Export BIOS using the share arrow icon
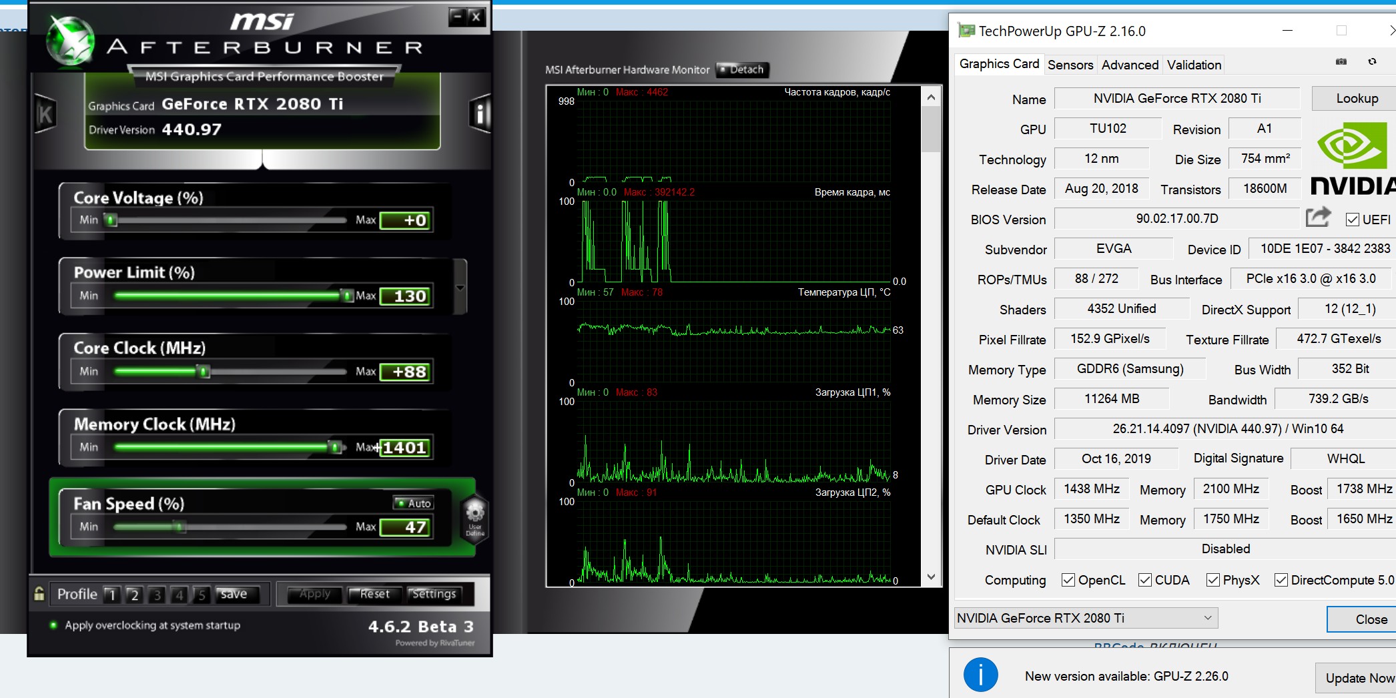1396x698 pixels. pos(1318,218)
